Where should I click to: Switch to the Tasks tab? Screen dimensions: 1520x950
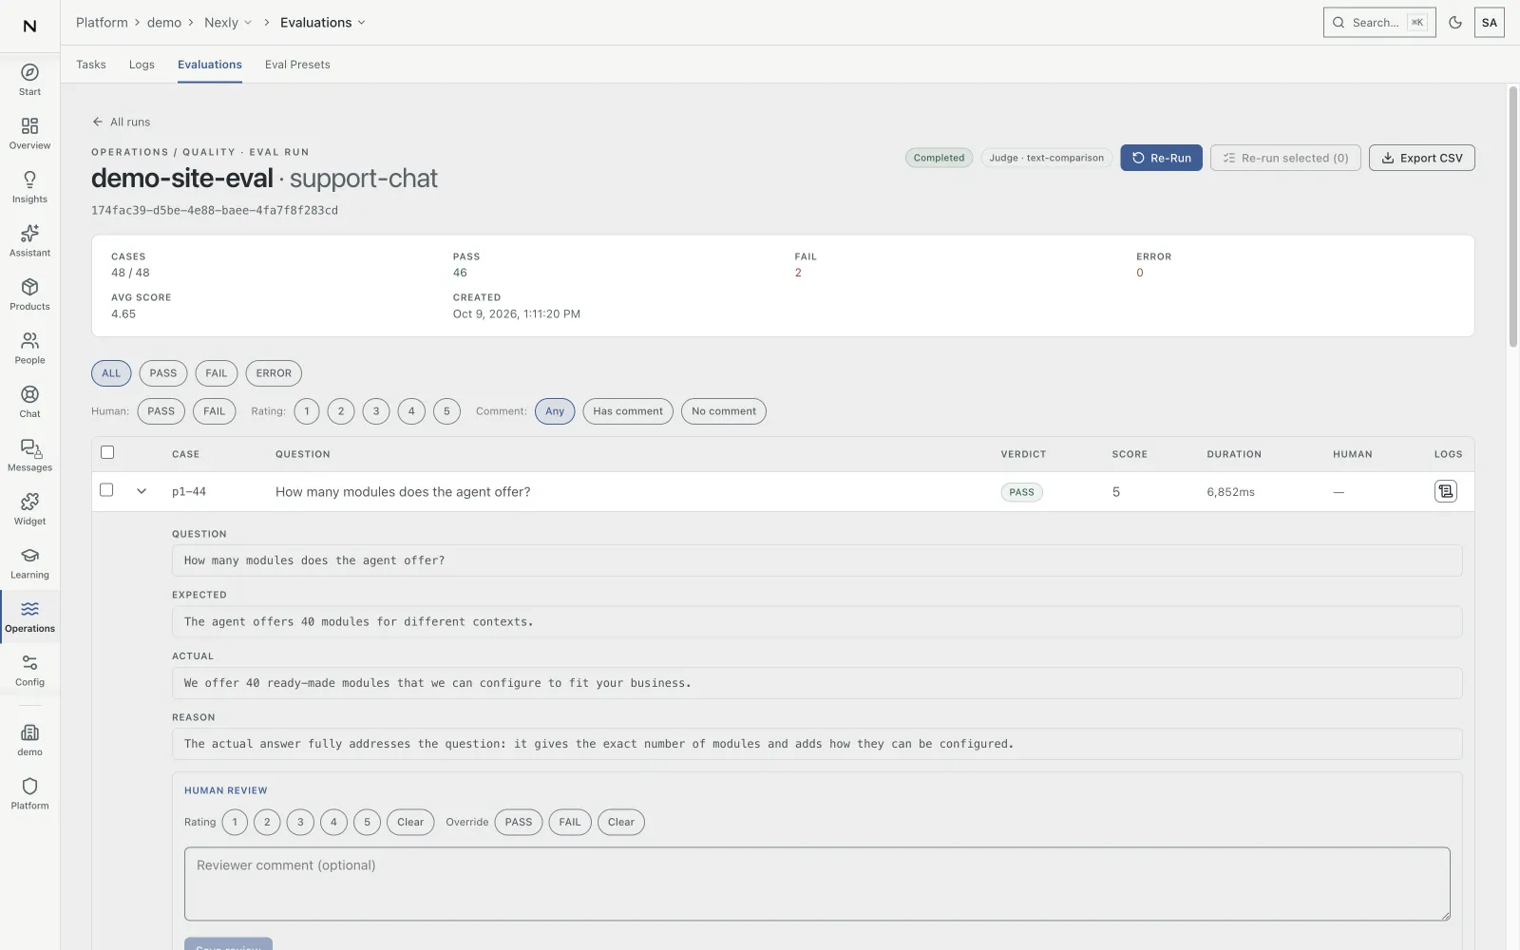[91, 65]
